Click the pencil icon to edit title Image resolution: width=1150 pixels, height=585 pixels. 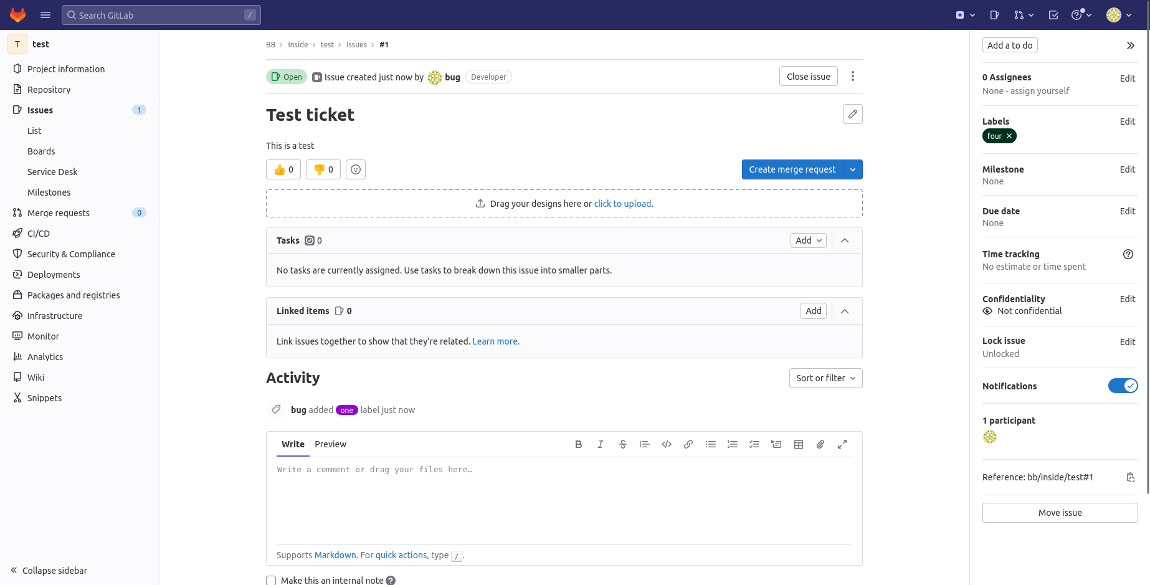[x=852, y=114]
